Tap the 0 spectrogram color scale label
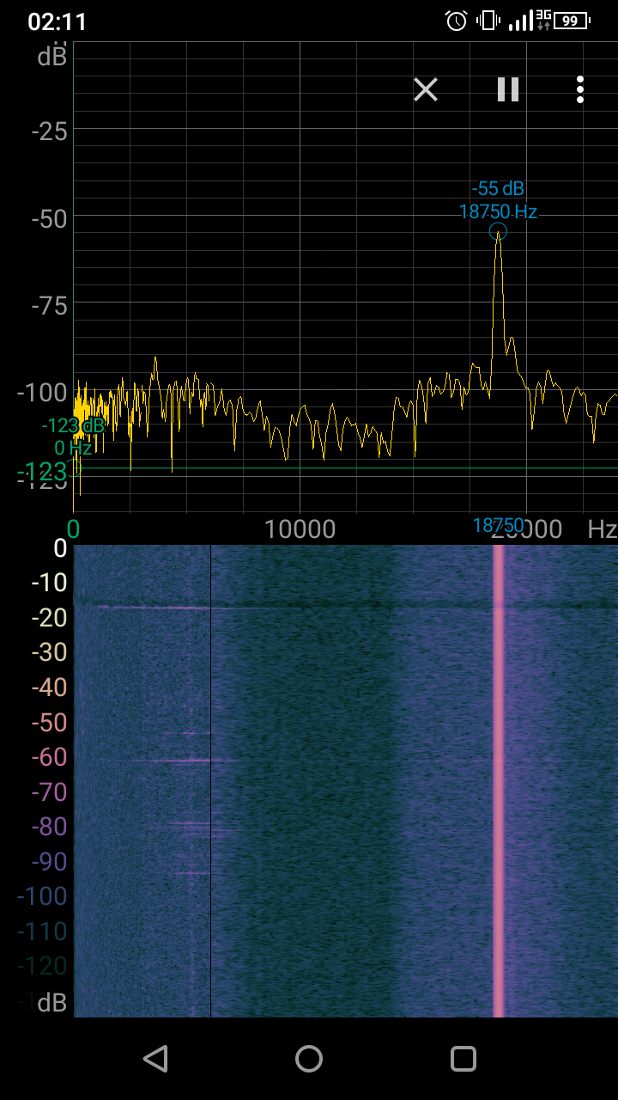Image resolution: width=618 pixels, height=1100 pixels. 60,548
